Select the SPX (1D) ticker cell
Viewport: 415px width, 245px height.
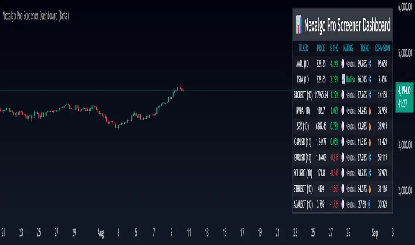coord(303,127)
